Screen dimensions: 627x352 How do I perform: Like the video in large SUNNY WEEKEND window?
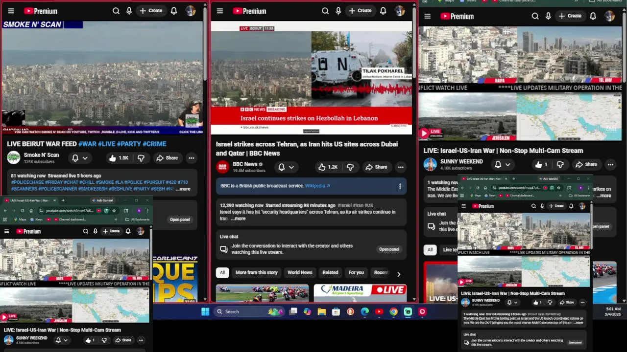coord(541,164)
